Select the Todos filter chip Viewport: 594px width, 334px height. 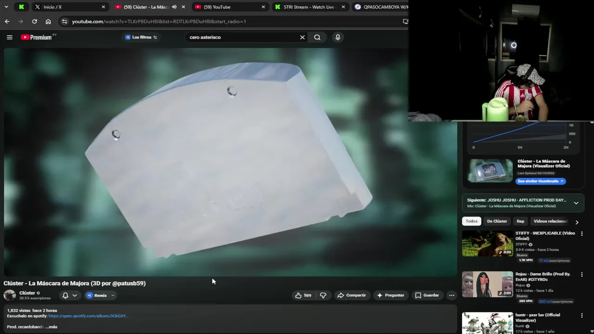(x=471, y=221)
